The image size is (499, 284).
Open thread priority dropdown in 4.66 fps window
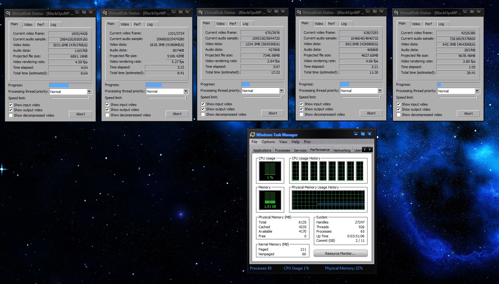[x=380, y=90]
